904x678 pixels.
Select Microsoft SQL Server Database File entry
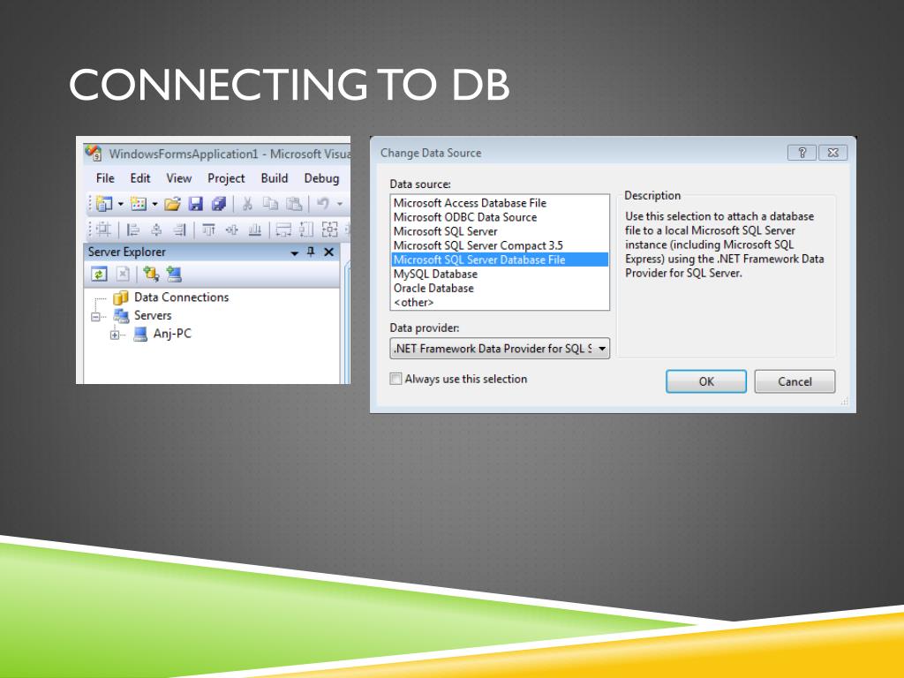(x=500, y=260)
